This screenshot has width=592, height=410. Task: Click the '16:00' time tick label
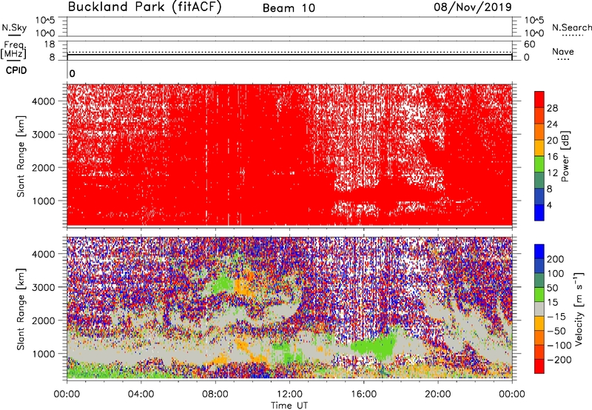(x=363, y=394)
